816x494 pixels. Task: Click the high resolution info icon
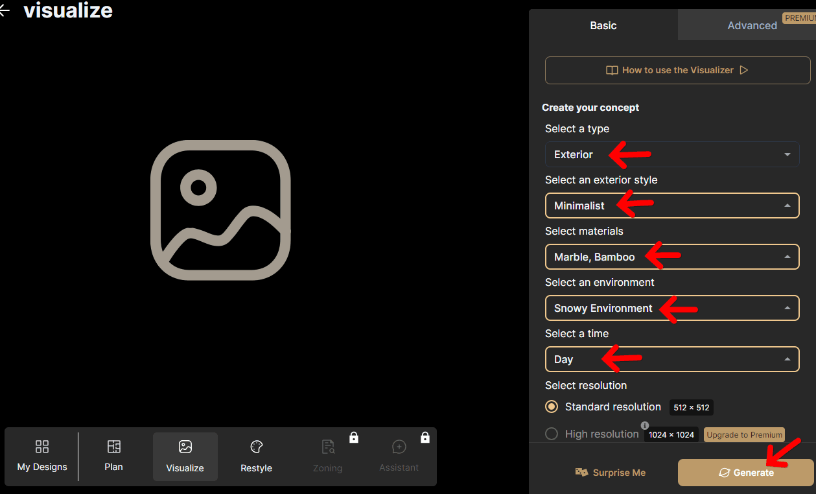click(x=645, y=425)
